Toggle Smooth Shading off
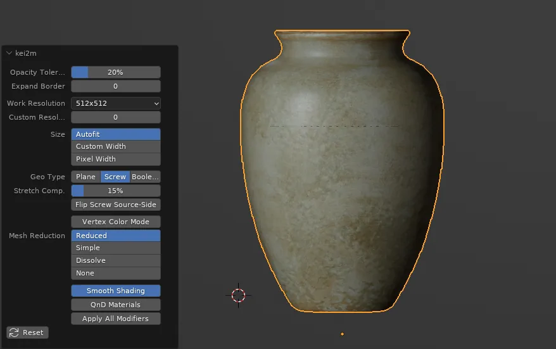 pos(115,291)
